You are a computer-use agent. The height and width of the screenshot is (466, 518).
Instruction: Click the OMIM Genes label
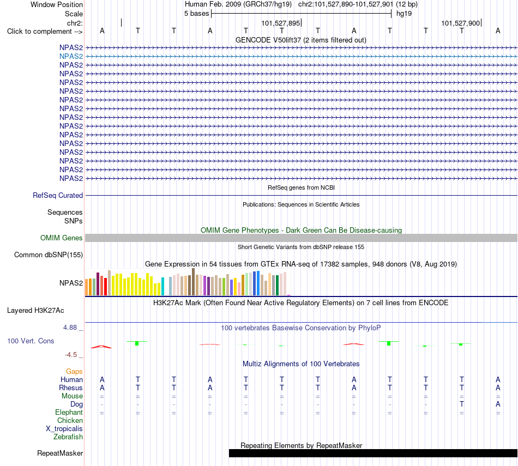pyautogui.click(x=61, y=238)
